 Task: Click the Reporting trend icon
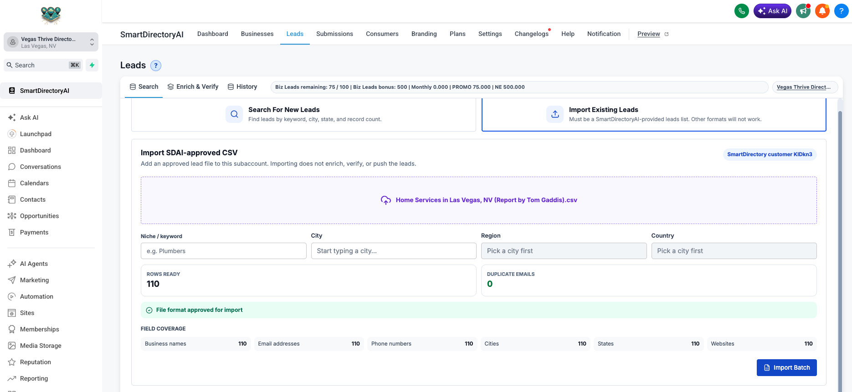(12, 378)
